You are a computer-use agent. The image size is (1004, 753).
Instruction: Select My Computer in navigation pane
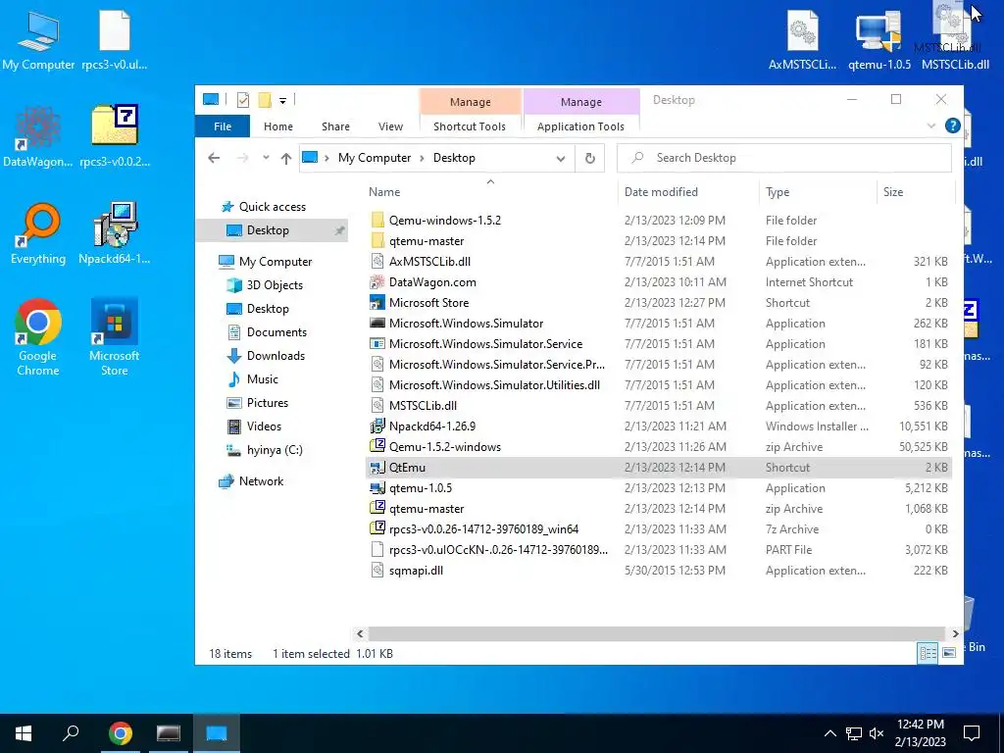pos(276,261)
